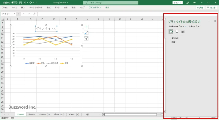The image size is (219, 120).
Task: Select the Sheet1 (2) worksheet tab
Action: click(x=45, y=114)
